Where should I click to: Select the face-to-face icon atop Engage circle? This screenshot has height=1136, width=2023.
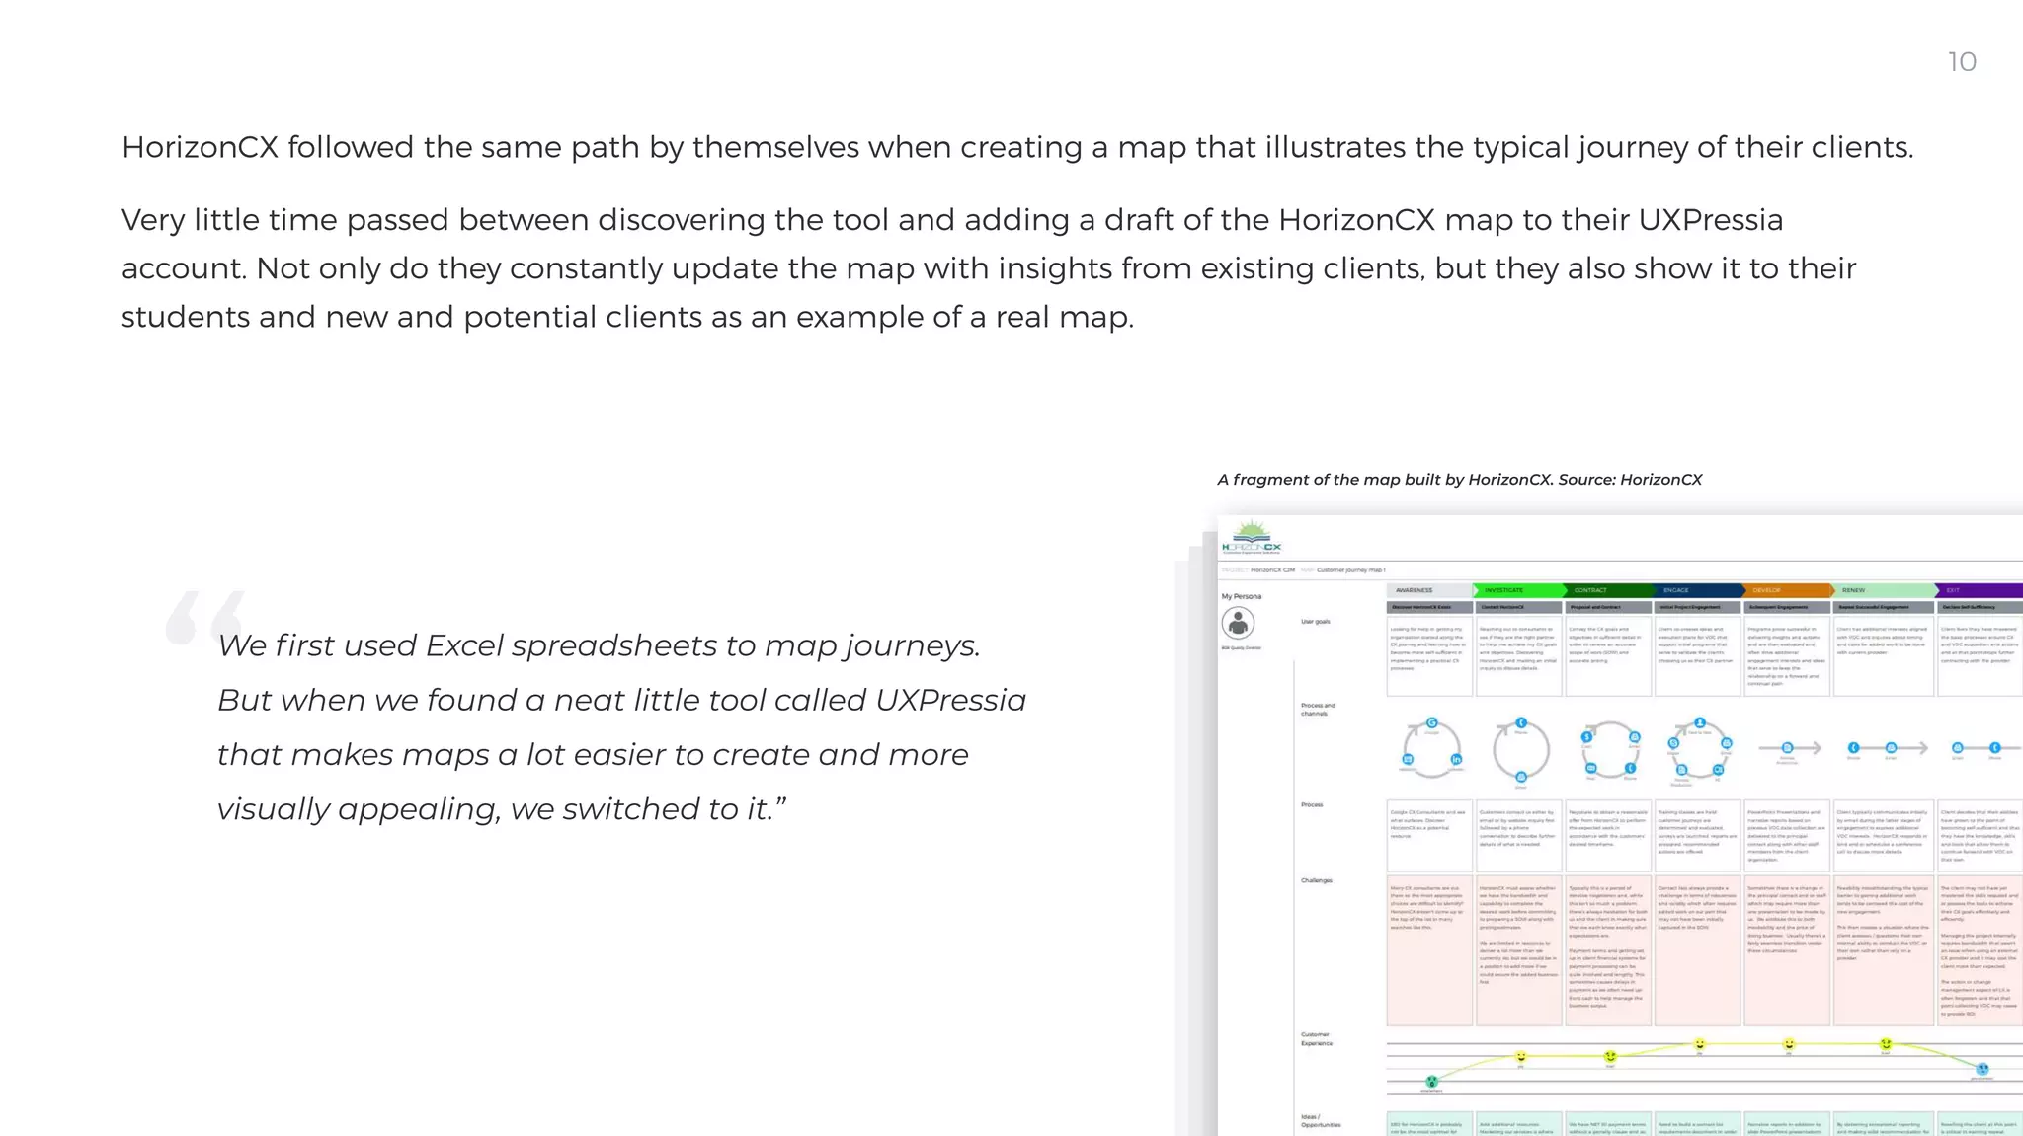1699,723
